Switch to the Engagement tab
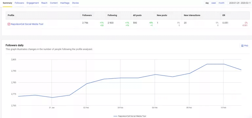Image resolution: width=252 pixels, height=118 pixels. [32, 3]
